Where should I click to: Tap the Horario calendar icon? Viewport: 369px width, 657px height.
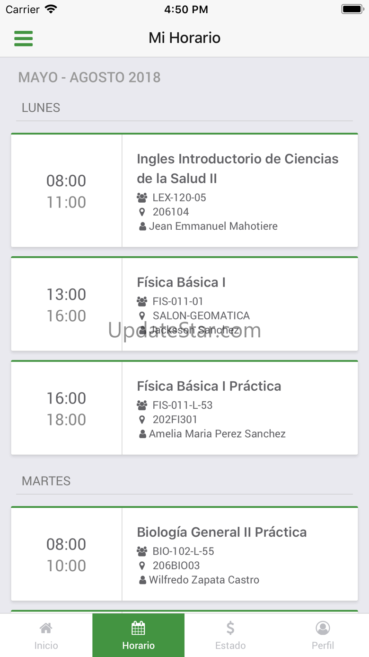(x=138, y=628)
